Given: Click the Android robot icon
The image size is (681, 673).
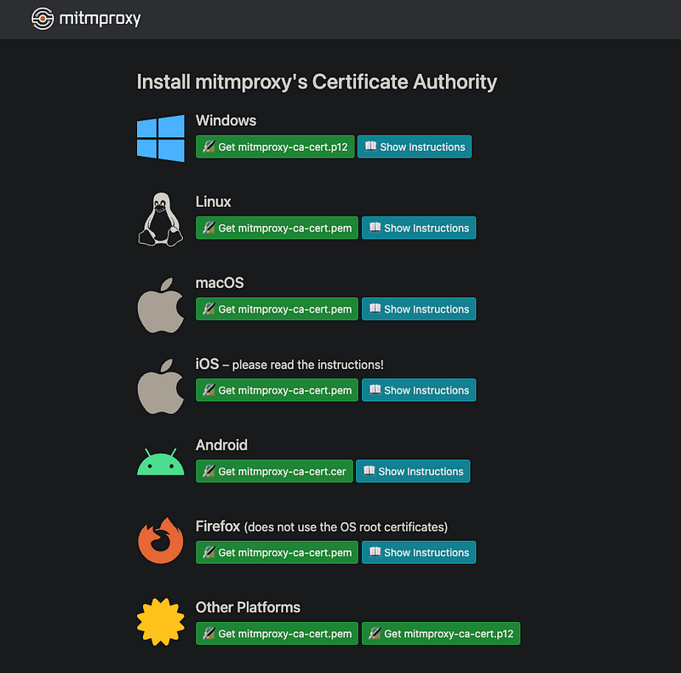Looking at the screenshot, I should (x=161, y=463).
